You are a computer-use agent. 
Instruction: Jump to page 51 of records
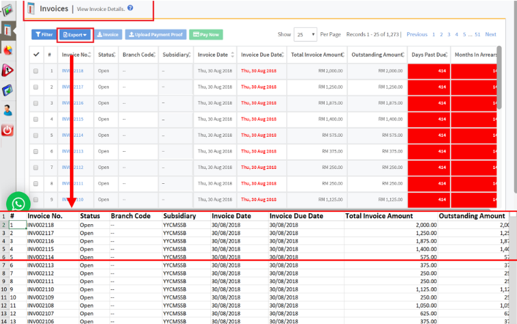[477, 34]
